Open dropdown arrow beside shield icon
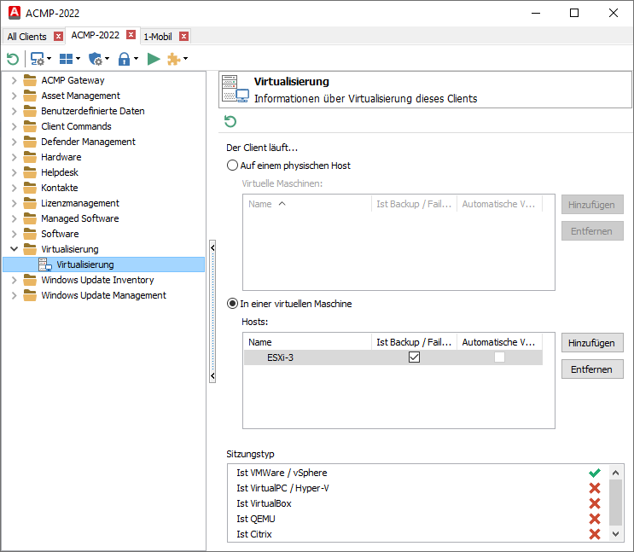 click(x=108, y=59)
